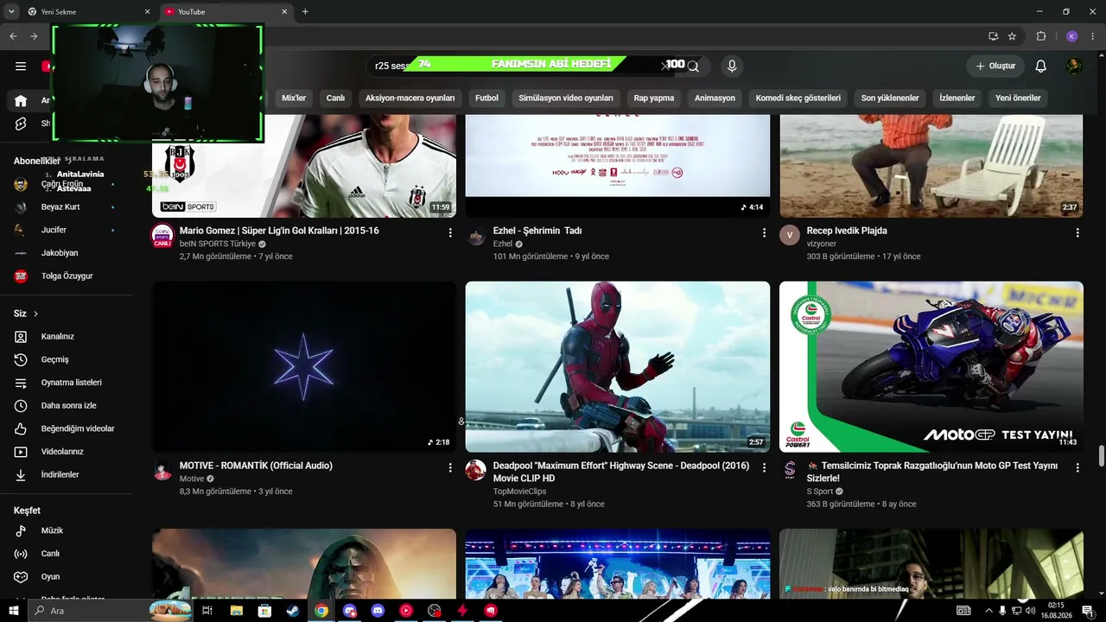
Task: Open the vizyoner channel avatar
Action: [790, 235]
